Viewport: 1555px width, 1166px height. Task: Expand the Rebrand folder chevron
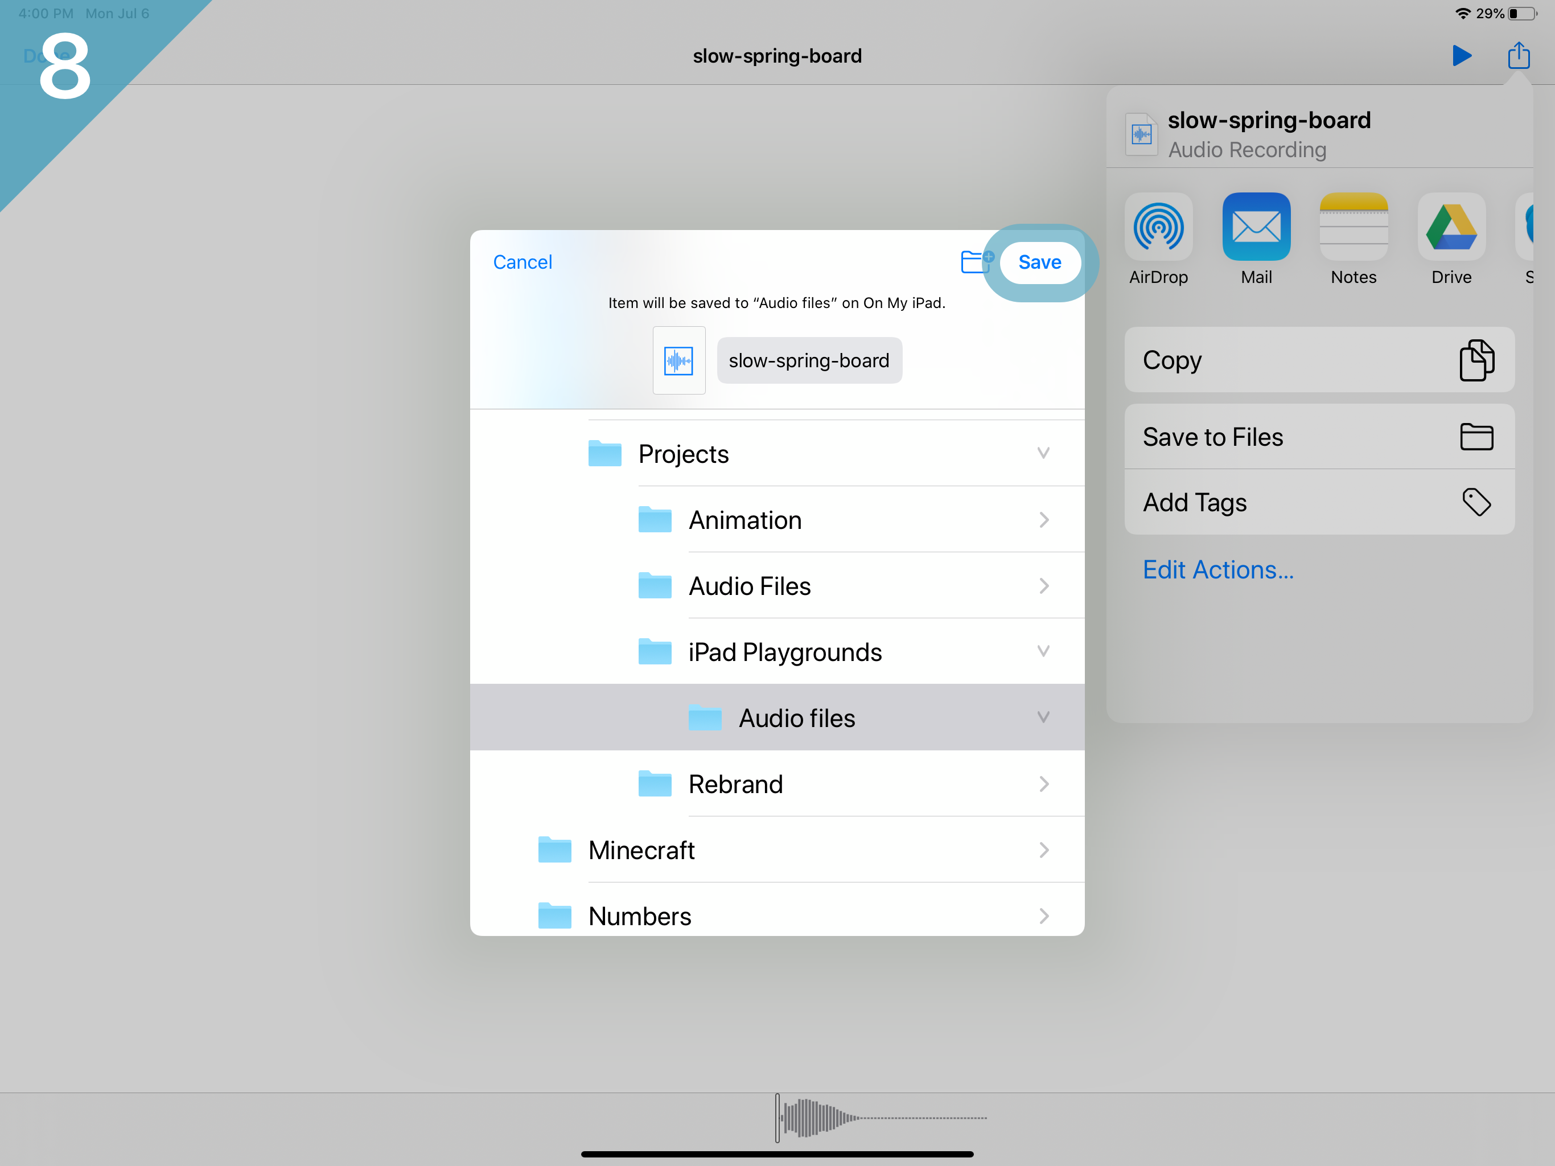tap(1043, 784)
